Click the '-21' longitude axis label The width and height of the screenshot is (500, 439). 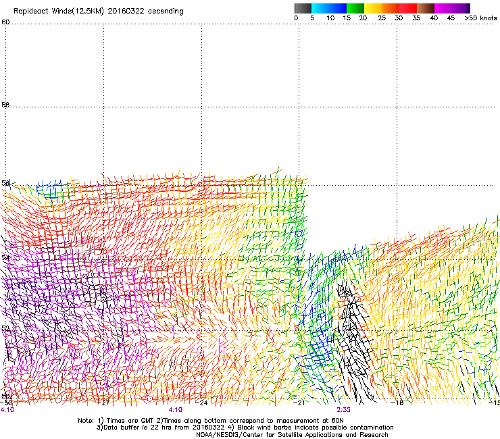pos(299,403)
